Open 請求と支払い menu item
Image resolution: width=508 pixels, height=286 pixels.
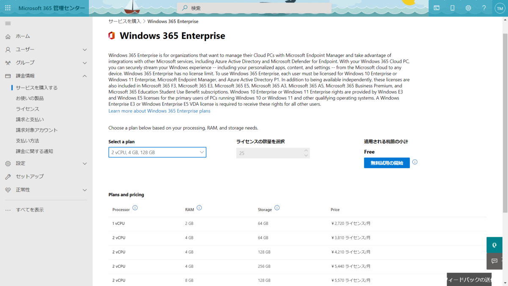tap(30, 119)
